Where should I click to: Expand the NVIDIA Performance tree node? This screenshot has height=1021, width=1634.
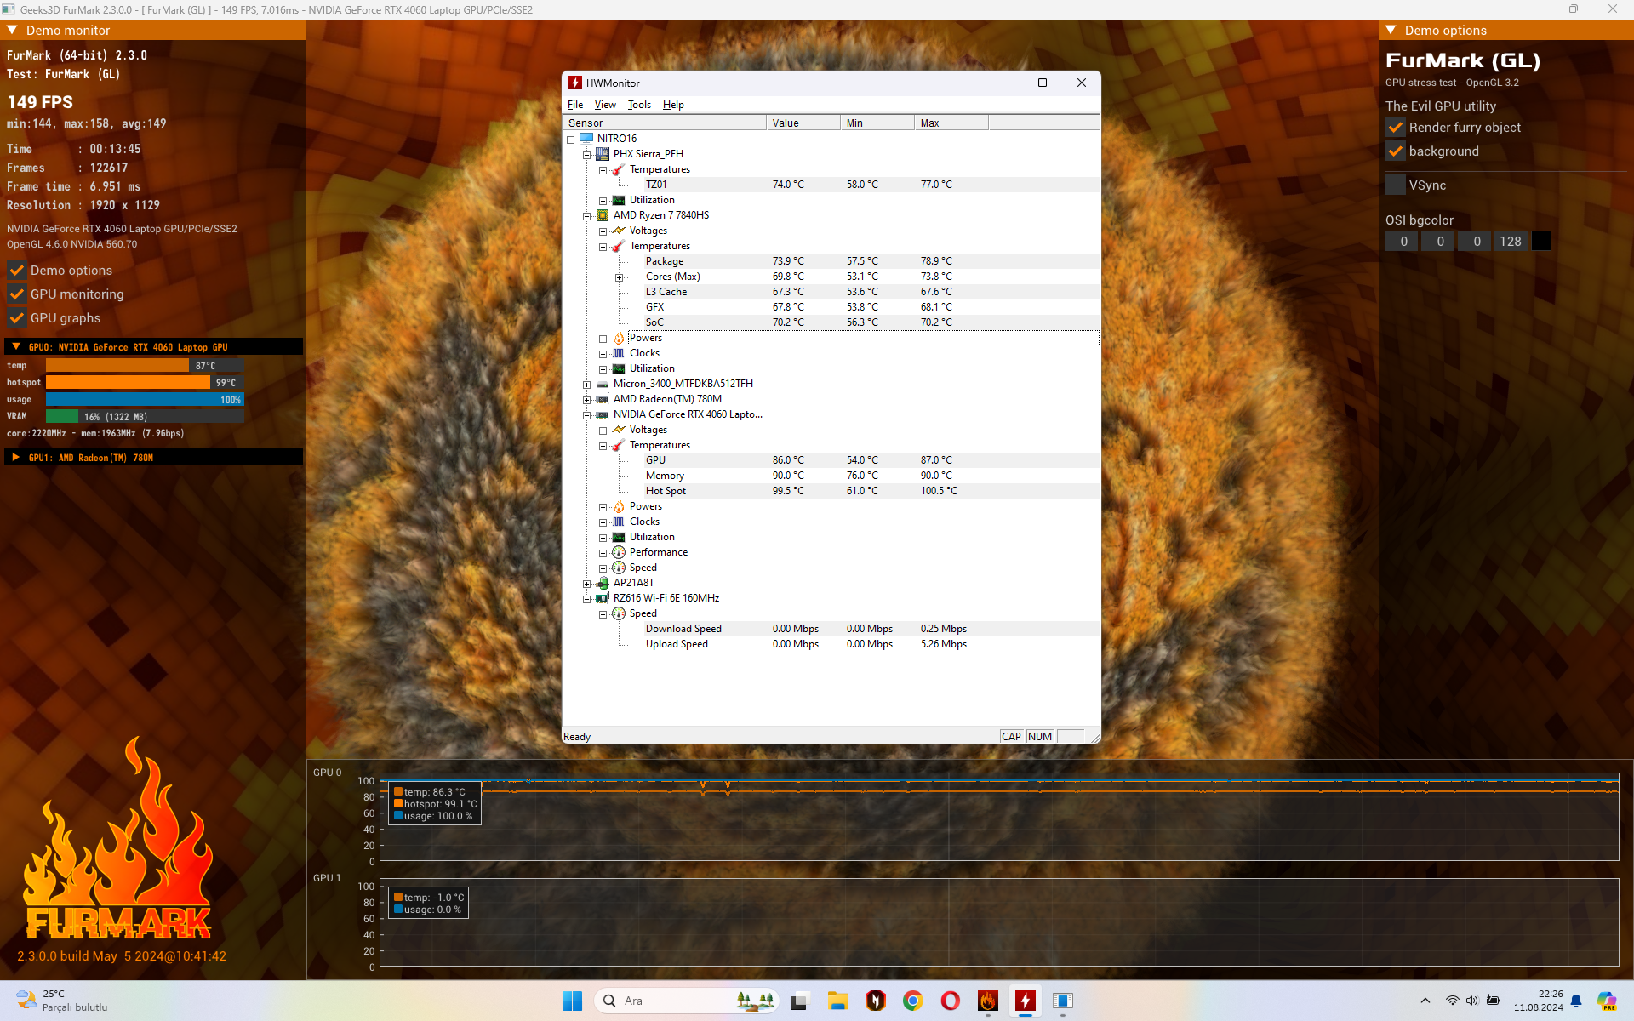pos(603,553)
